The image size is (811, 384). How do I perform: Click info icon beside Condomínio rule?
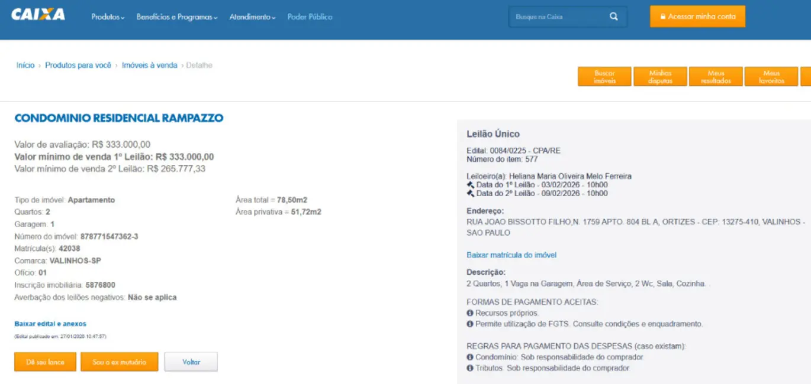[x=470, y=357]
